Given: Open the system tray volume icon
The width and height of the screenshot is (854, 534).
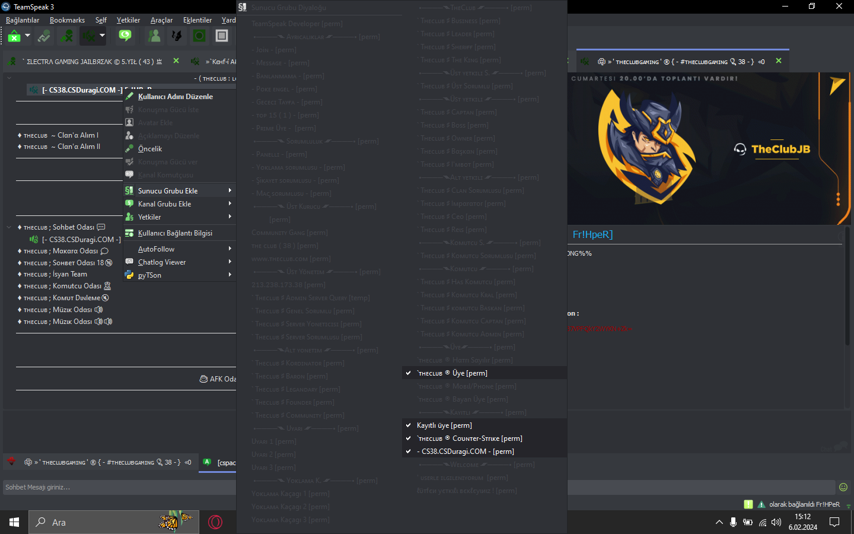Looking at the screenshot, I should (x=776, y=522).
